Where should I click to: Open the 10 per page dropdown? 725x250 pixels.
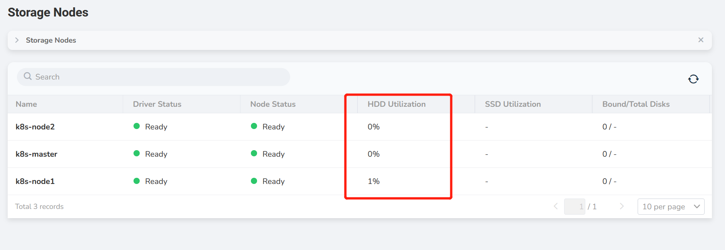(671, 206)
